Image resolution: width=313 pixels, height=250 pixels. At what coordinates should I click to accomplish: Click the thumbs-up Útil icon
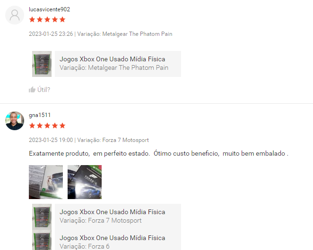(x=32, y=90)
